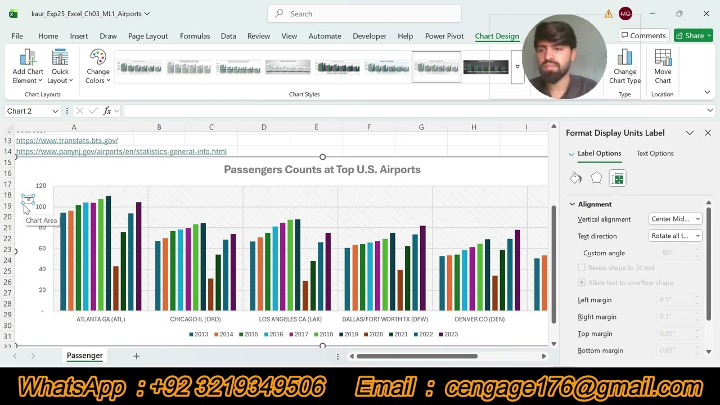Open the Developer ribbon tab
The width and height of the screenshot is (720, 405).
pos(370,36)
